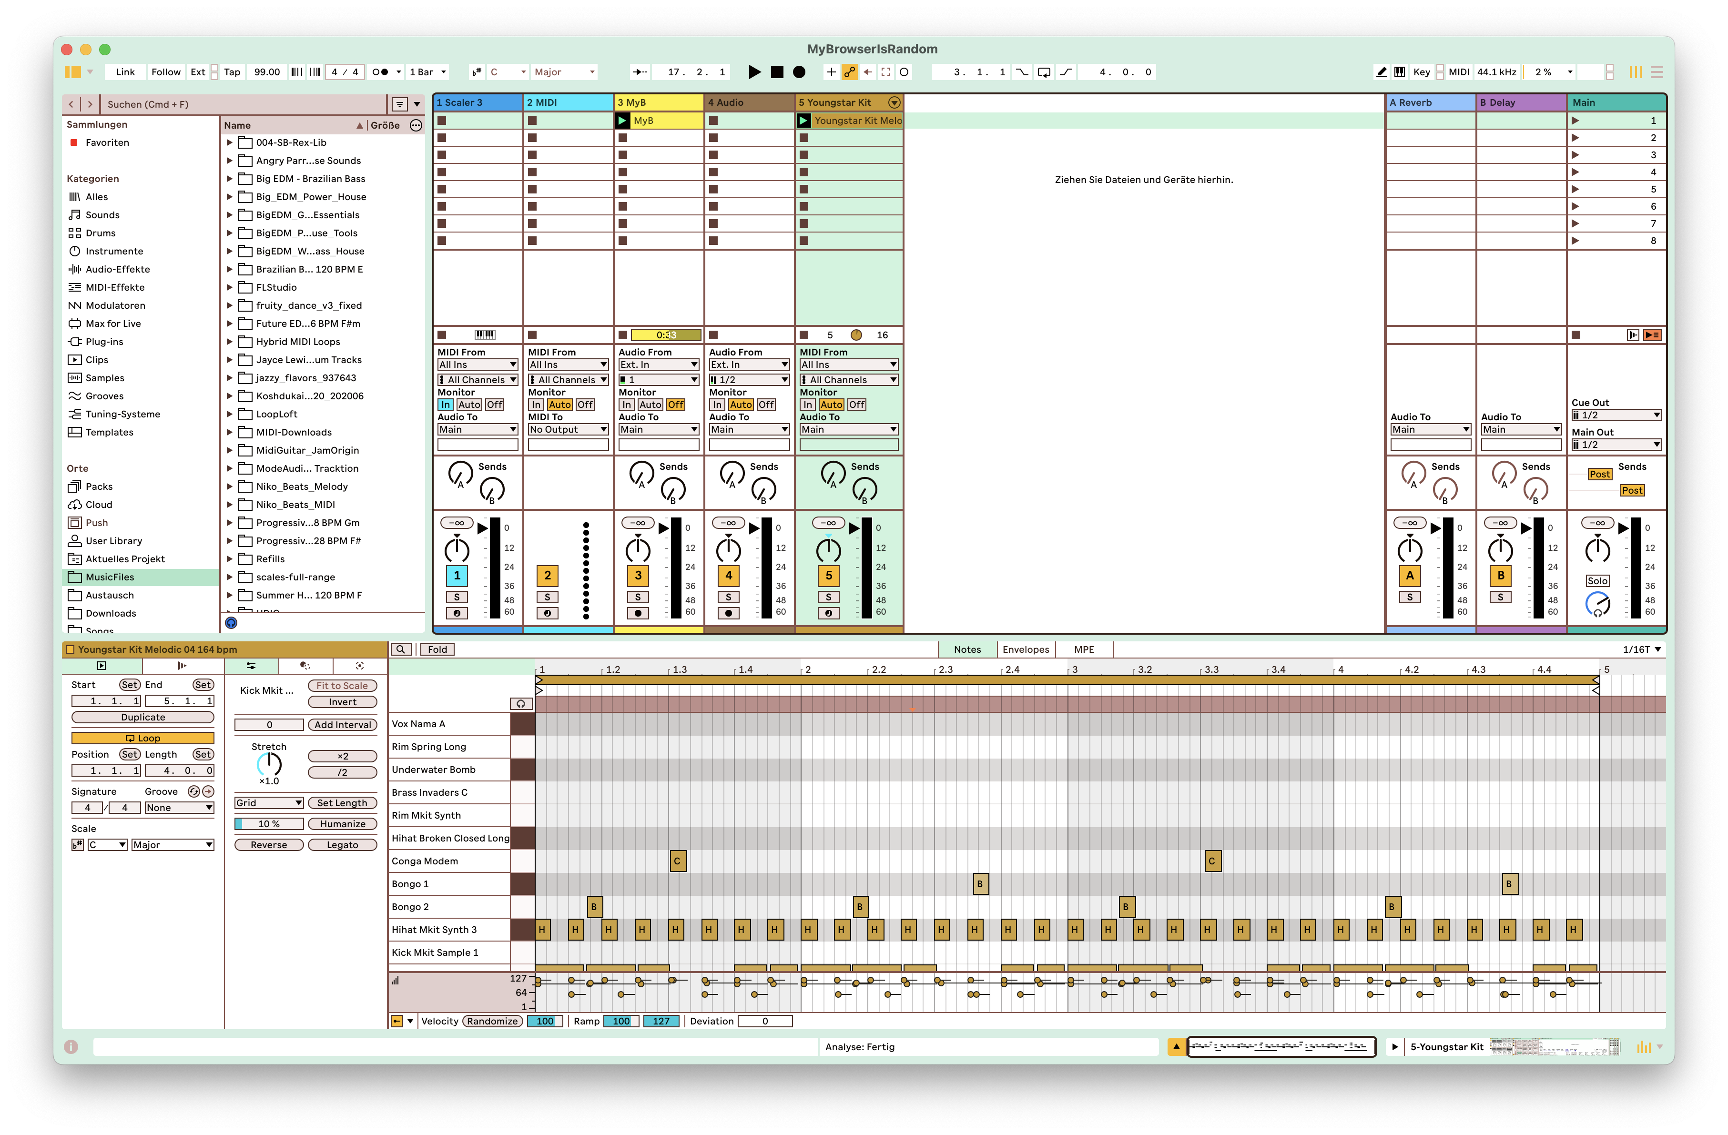Open the Drums category in browser

100,233
